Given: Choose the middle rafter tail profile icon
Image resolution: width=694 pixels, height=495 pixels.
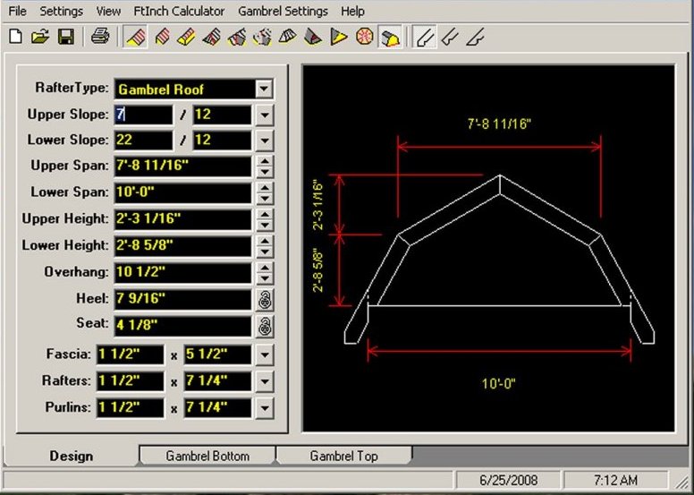Looking at the screenshot, I should pyautogui.click(x=450, y=37).
